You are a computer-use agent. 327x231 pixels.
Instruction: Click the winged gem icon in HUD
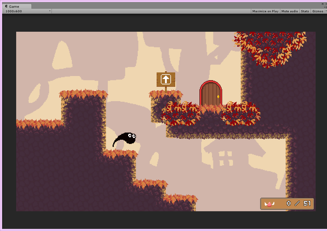click(x=269, y=204)
